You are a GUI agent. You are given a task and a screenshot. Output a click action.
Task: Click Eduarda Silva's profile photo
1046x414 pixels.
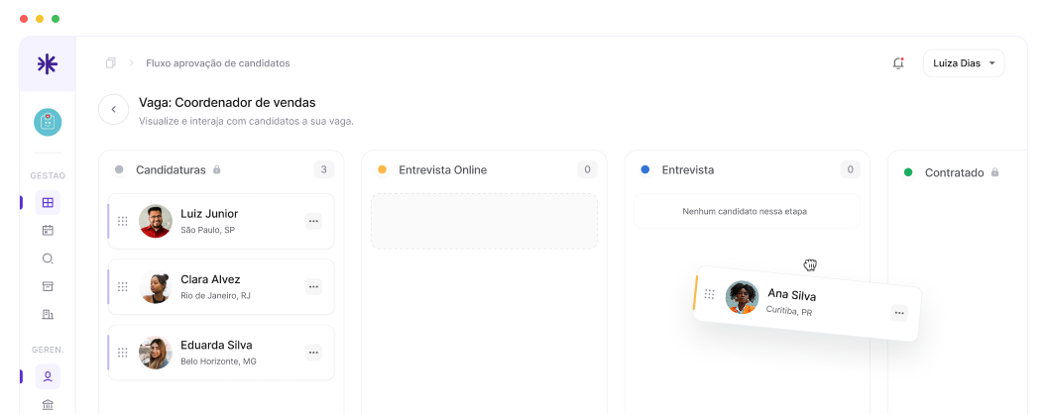click(156, 353)
